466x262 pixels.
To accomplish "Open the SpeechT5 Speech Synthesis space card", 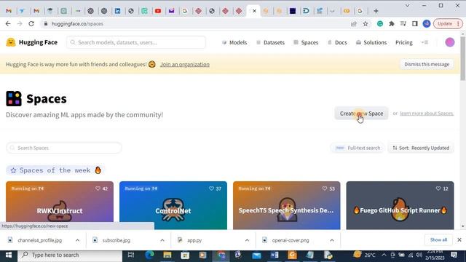I will tap(286, 205).
